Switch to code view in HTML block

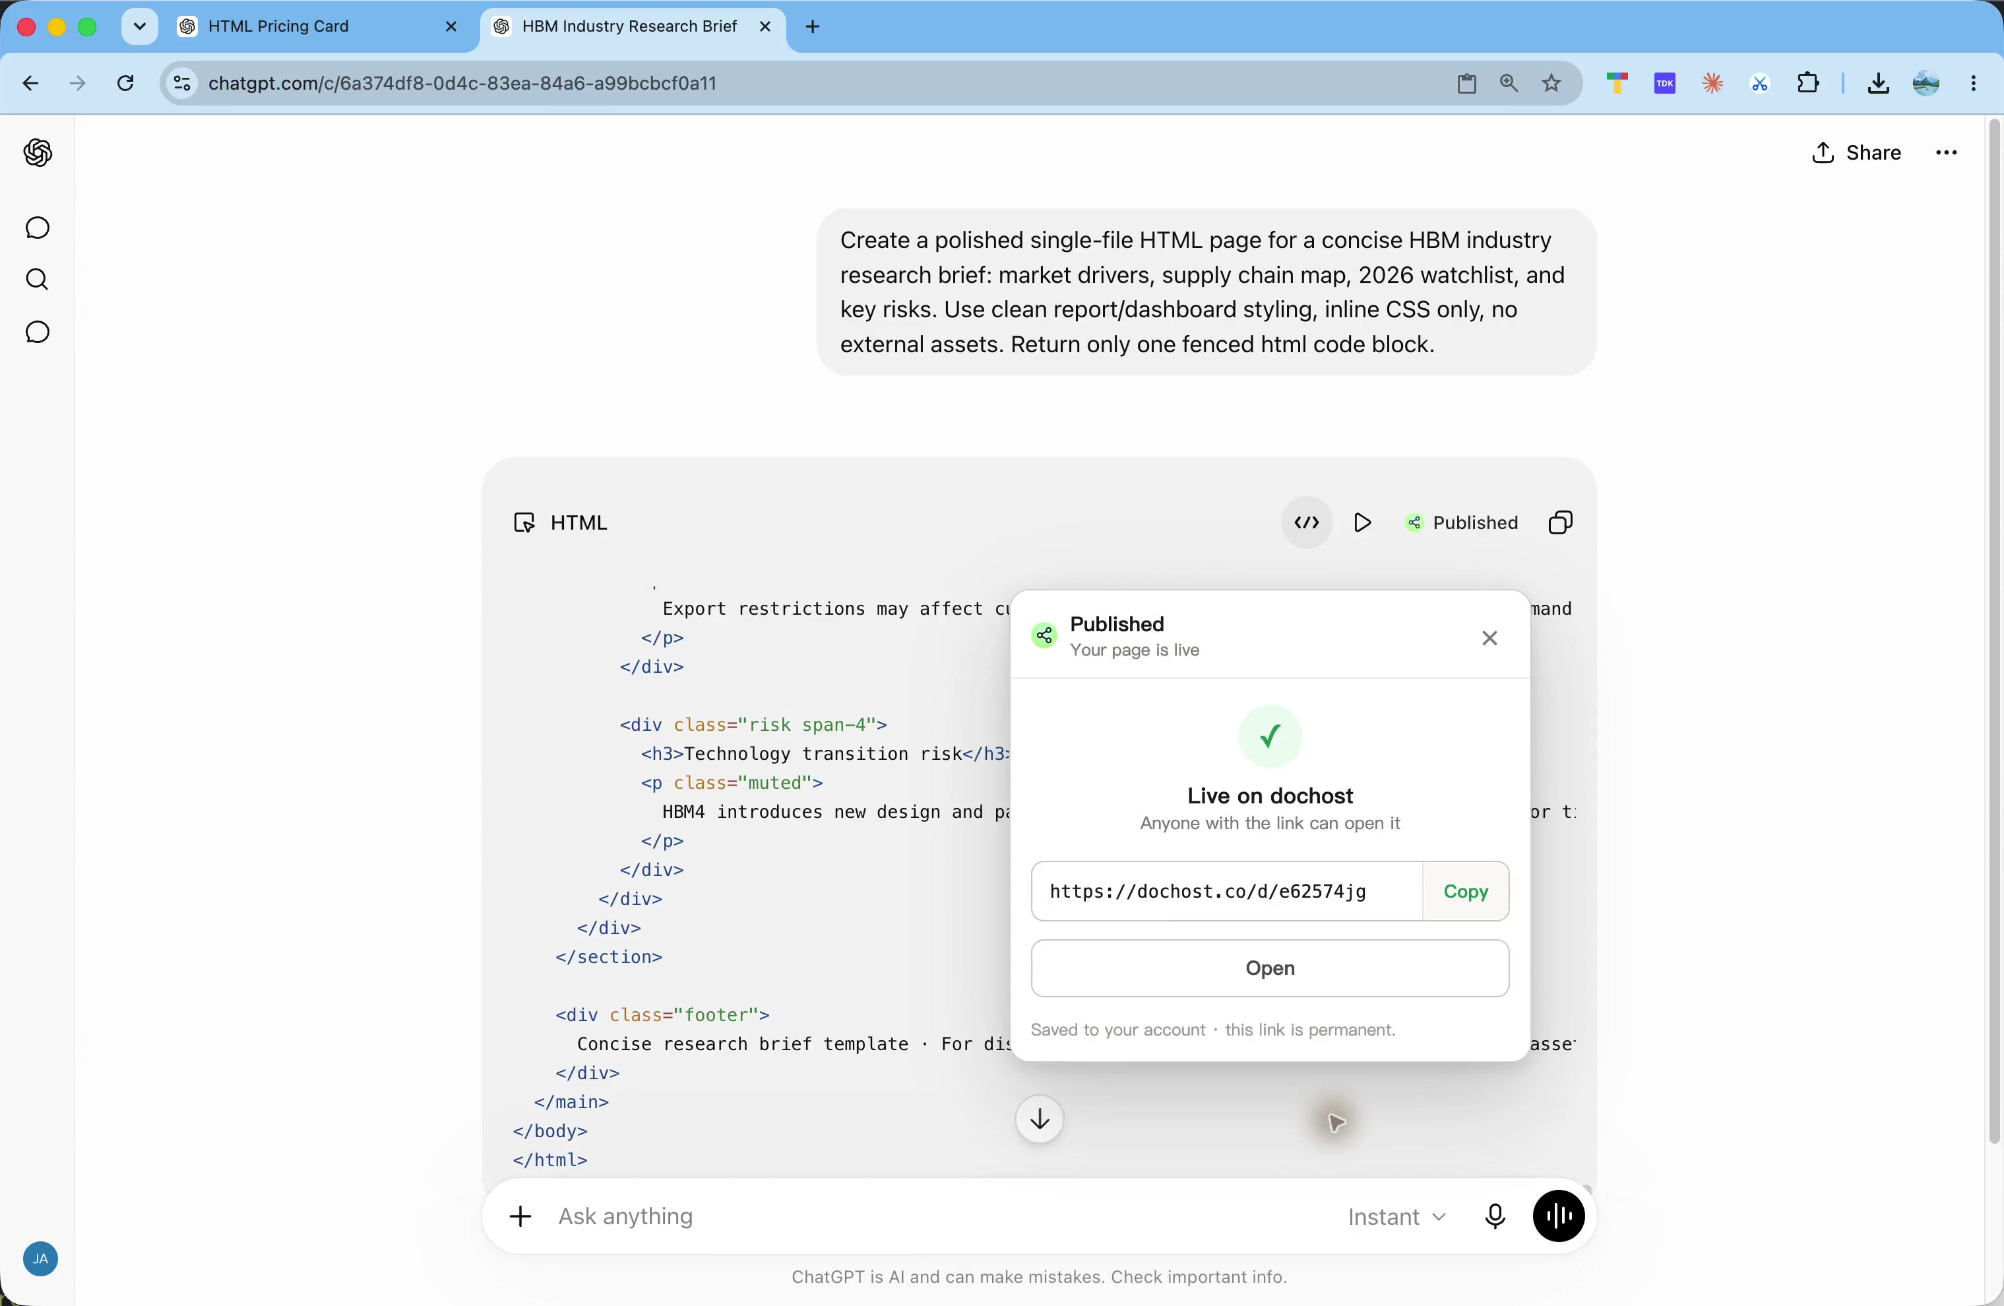(1306, 522)
